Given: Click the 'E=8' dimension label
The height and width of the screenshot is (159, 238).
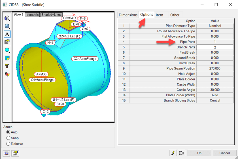Looking at the screenshot, I should click(x=76, y=24).
